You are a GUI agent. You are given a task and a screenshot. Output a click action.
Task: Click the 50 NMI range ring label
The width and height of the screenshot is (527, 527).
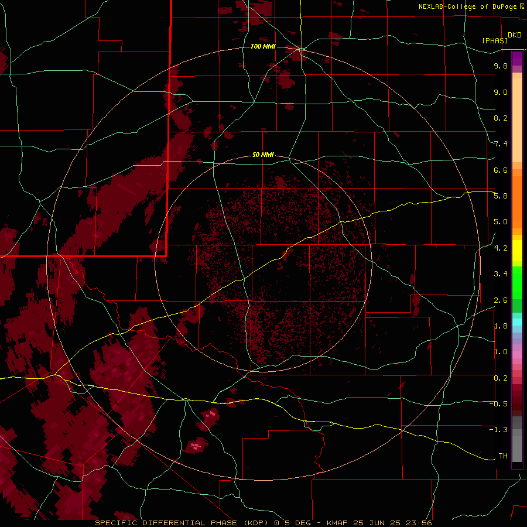263,155
